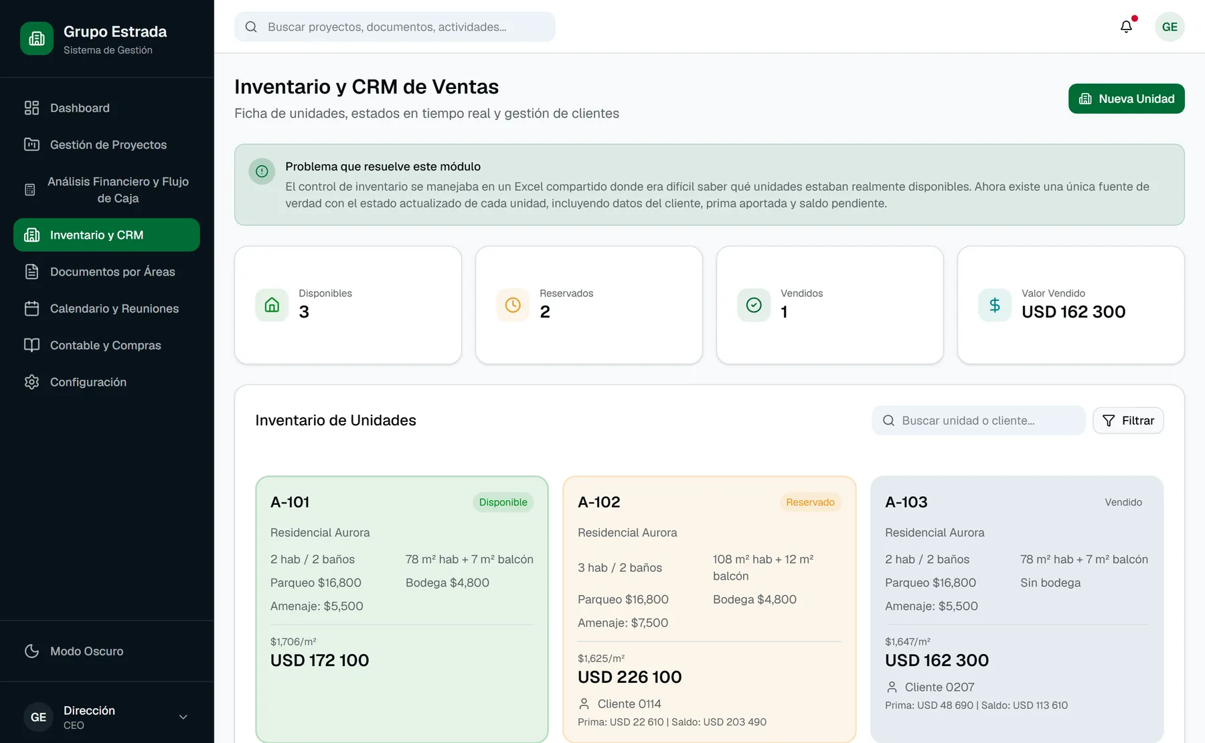Focus the Buscar proyectos, documentos search field
The height and width of the screenshot is (743, 1205).
click(395, 27)
